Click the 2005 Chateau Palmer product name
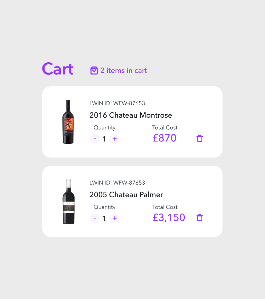This screenshot has width=265, height=299. [126, 195]
